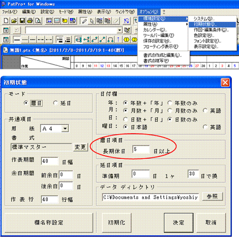Click the 取消 cancel button
This screenshot has width=239, height=237.
(211, 223)
